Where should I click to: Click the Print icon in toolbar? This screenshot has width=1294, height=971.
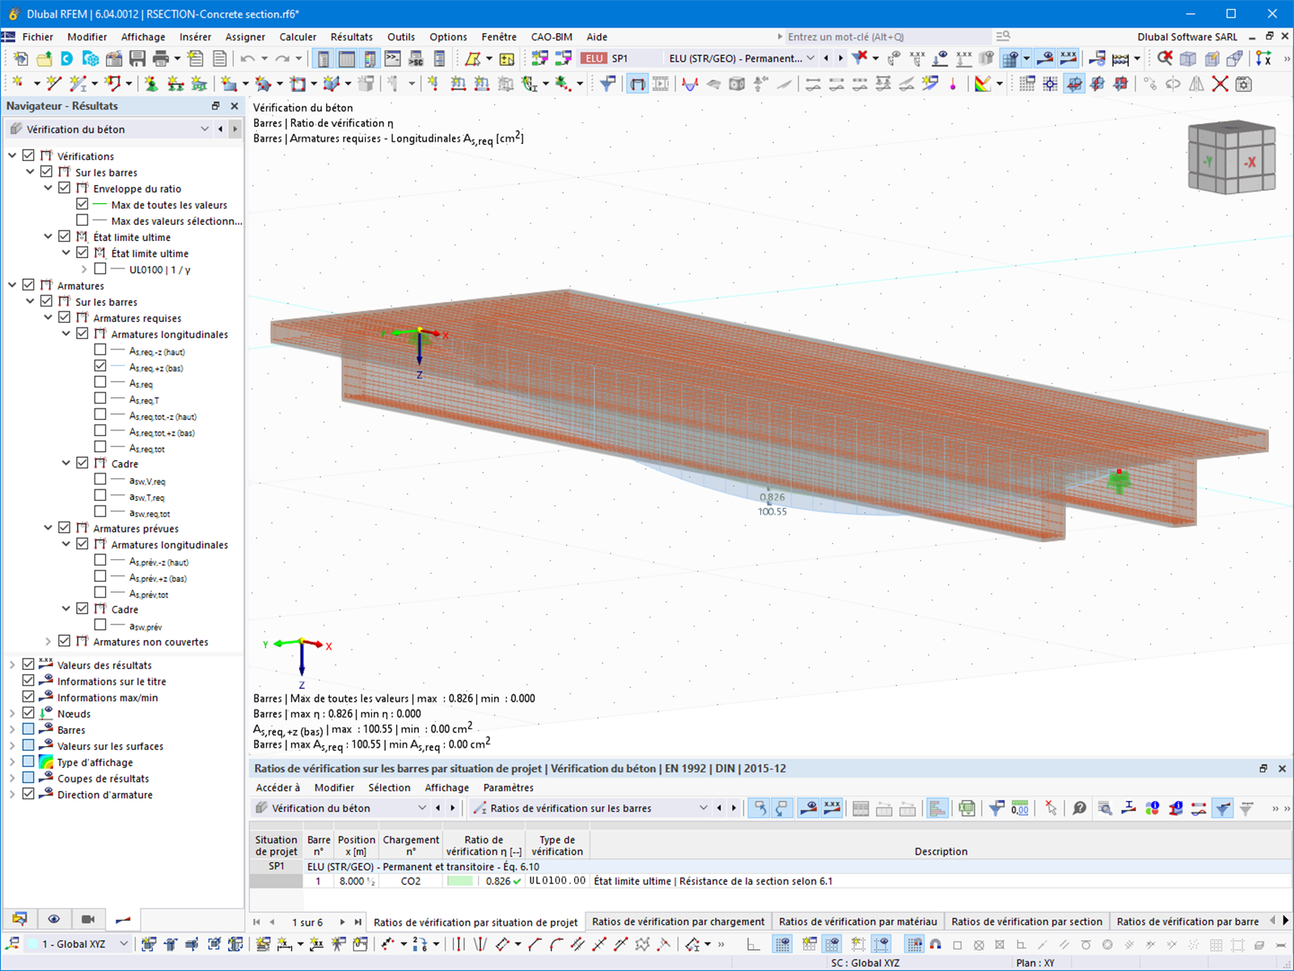point(161,58)
